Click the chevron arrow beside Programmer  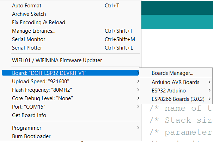tap(138, 128)
